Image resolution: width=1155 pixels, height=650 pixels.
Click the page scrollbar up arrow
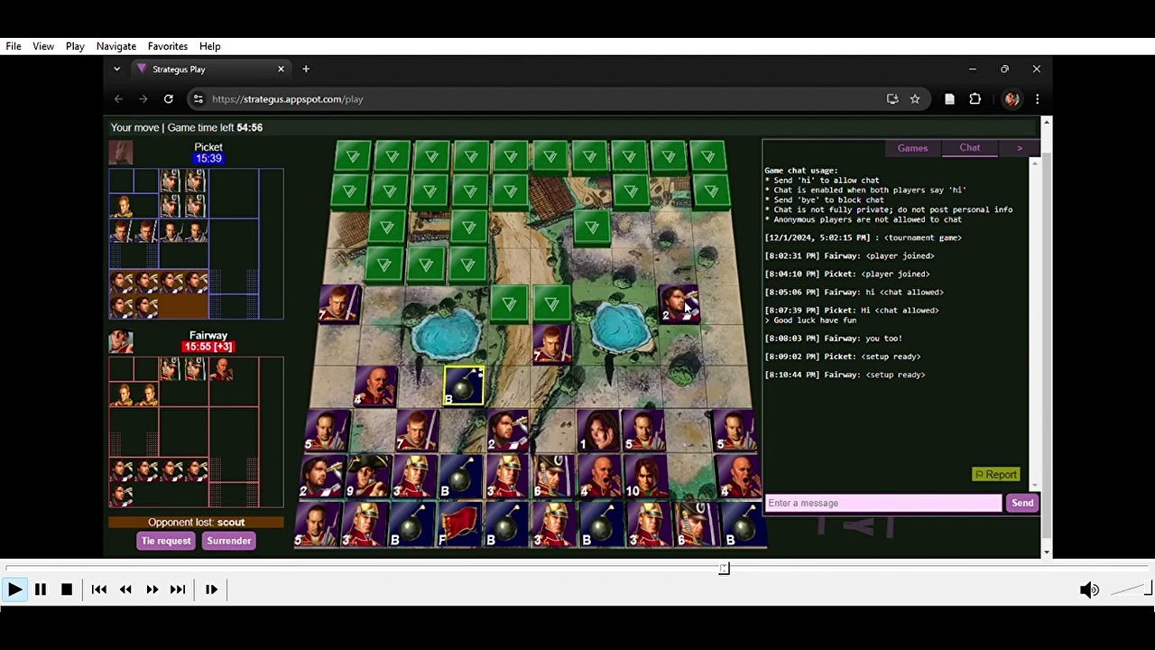1046,122
